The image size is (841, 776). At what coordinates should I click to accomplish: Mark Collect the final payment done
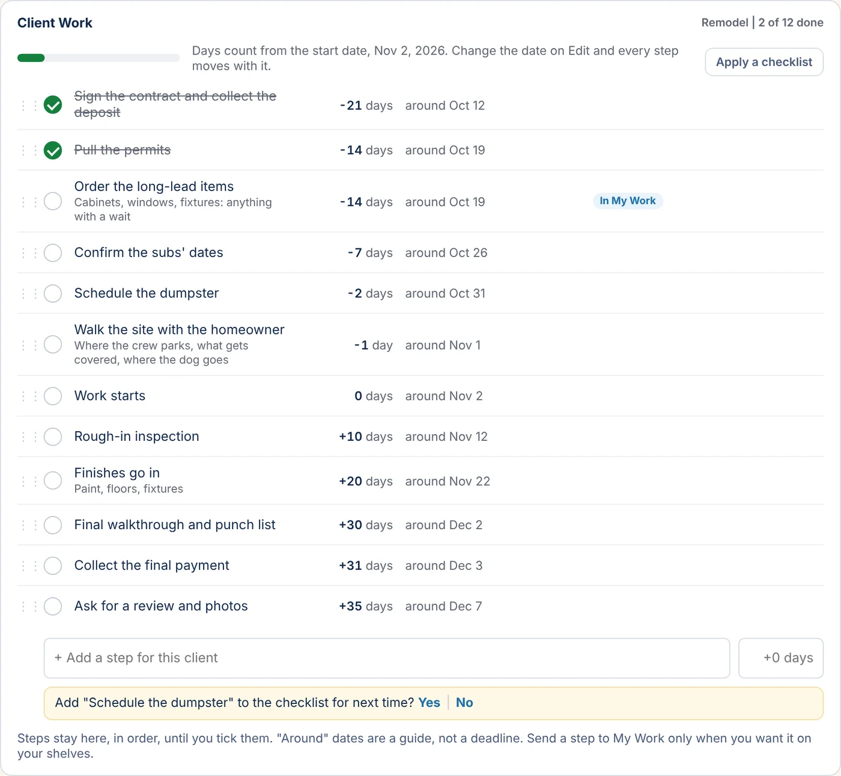[x=53, y=566]
